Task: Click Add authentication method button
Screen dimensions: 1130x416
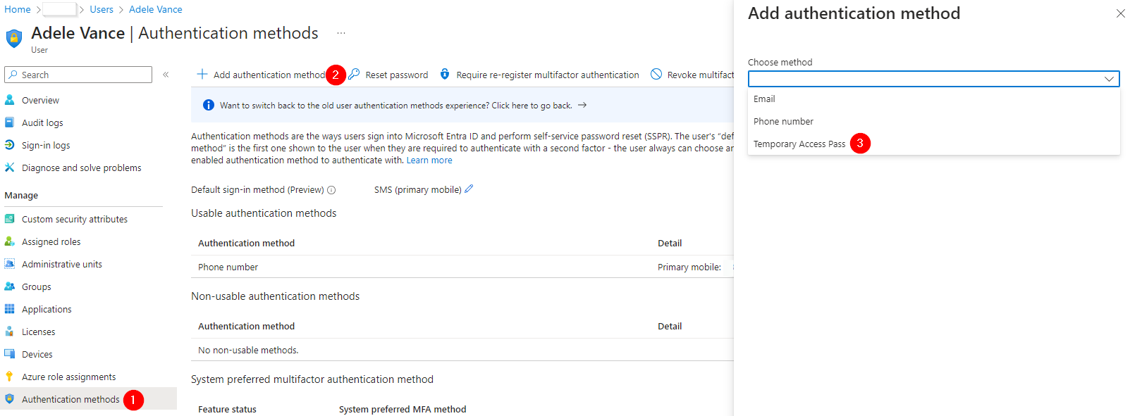Action: coord(261,75)
